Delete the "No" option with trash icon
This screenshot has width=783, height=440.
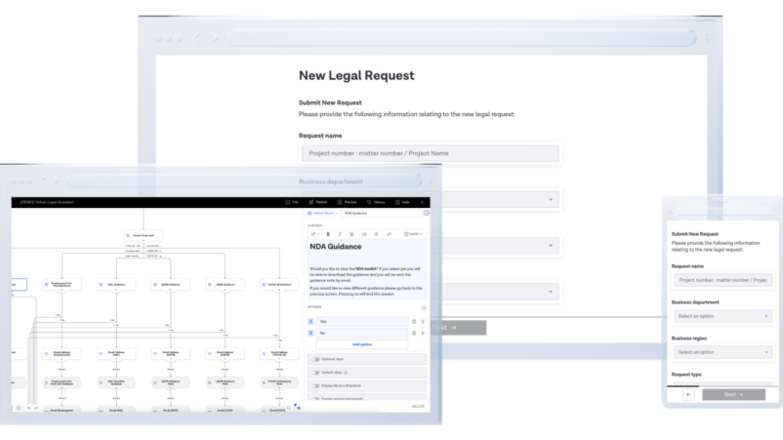pyautogui.click(x=414, y=333)
